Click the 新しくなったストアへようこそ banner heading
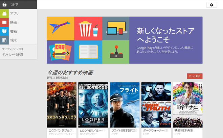Image resolution: width=223 pixels, height=138 pixels. point(165,35)
